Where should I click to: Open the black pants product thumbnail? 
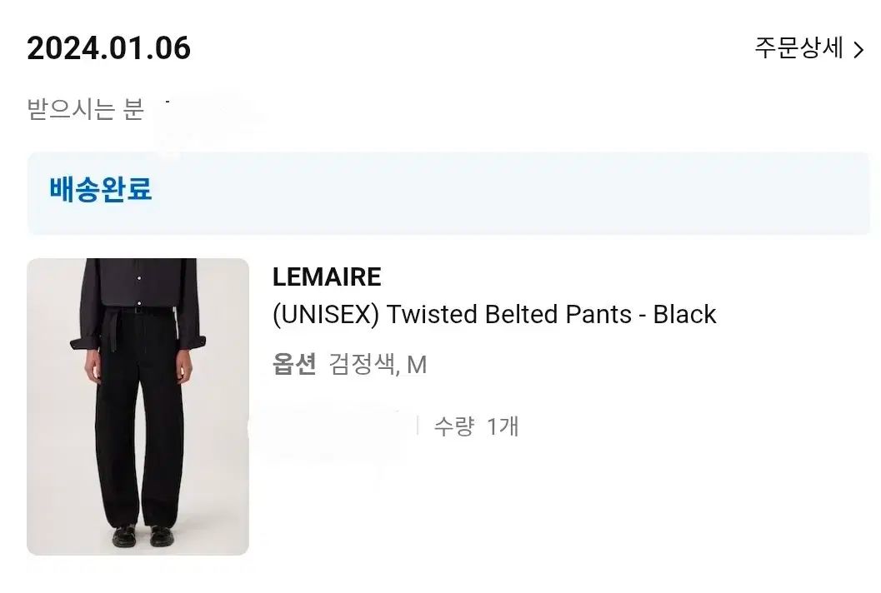pyautogui.click(x=138, y=406)
